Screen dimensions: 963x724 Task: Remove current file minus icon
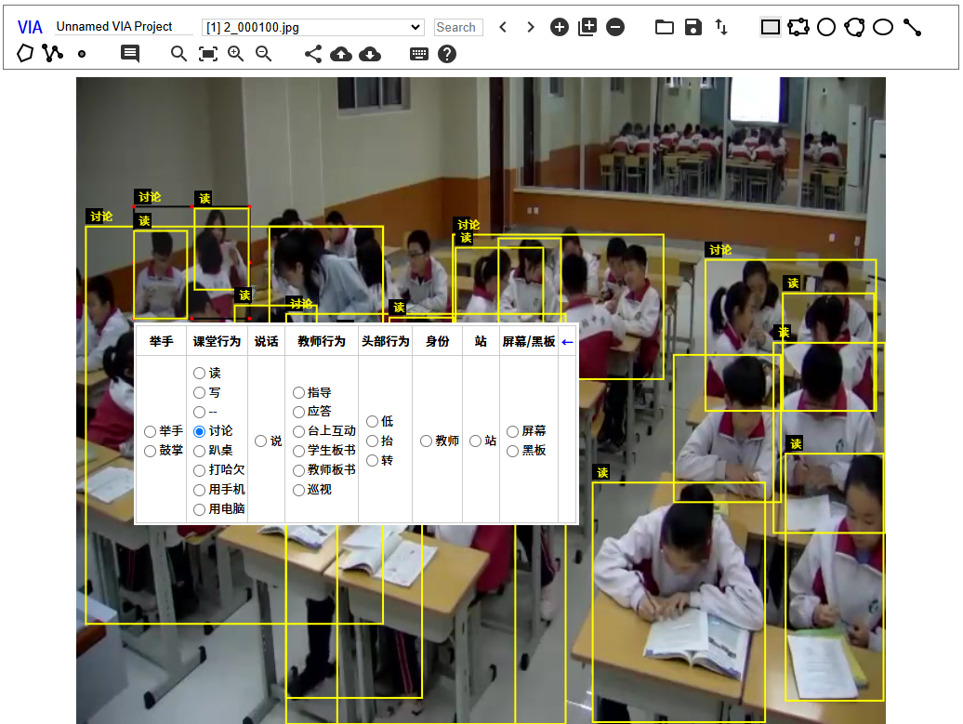coord(615,27)
